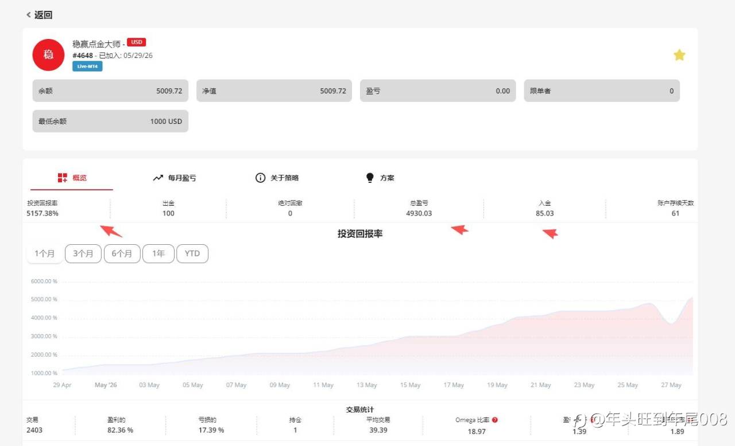Open the 关于策略 tab
The height and width of the screenshot is (446, 735).
pos(277,178)
